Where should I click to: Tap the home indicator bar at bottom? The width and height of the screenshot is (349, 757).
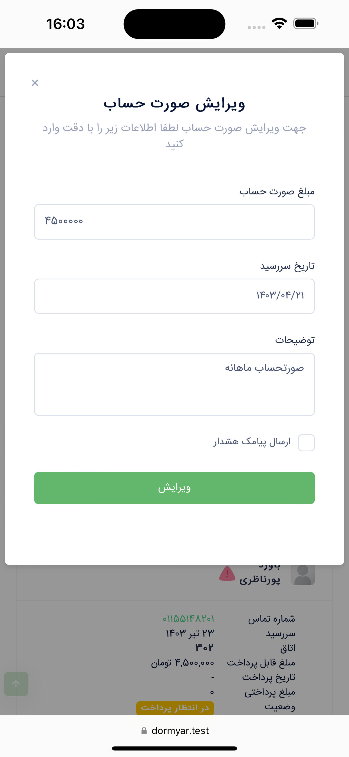point(174,748)
